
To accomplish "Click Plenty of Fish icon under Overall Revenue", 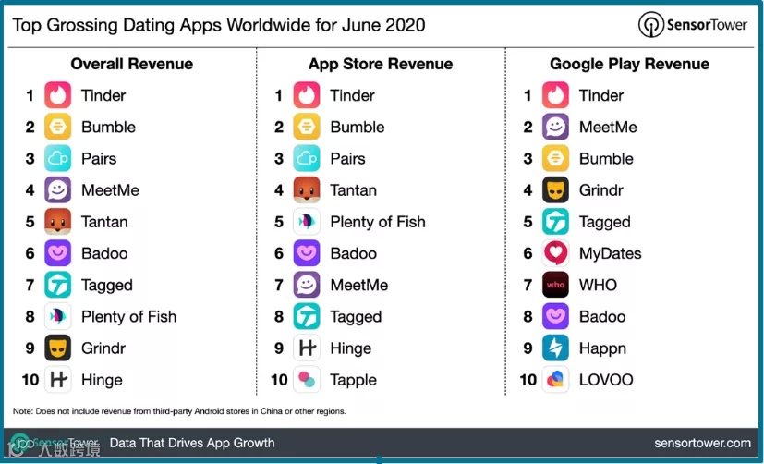I will (x=58, y=316).
